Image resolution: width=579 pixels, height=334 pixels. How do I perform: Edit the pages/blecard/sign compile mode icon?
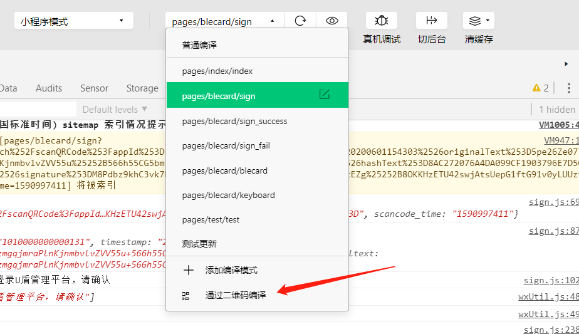[324, 94]
